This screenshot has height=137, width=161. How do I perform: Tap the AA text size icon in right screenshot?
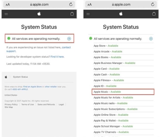point(90,4)
